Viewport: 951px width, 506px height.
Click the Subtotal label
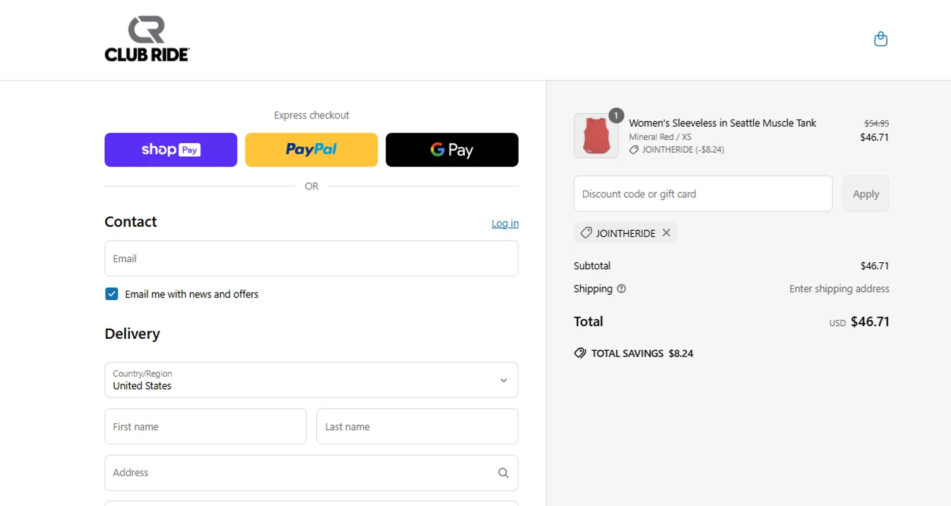click(x=592, y=266)
